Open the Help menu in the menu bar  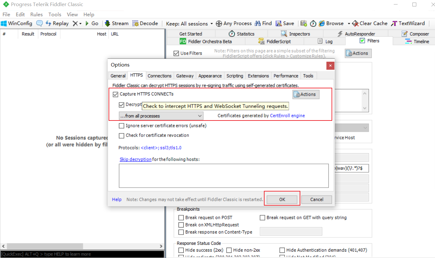(x=89, y=14)
